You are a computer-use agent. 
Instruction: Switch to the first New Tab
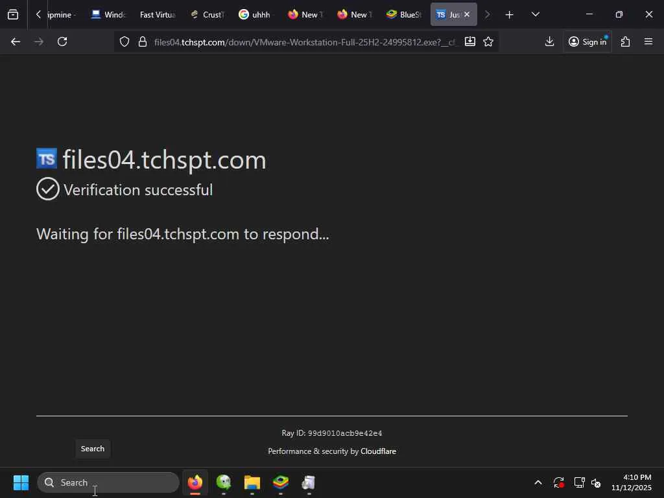tap(305, 14)
